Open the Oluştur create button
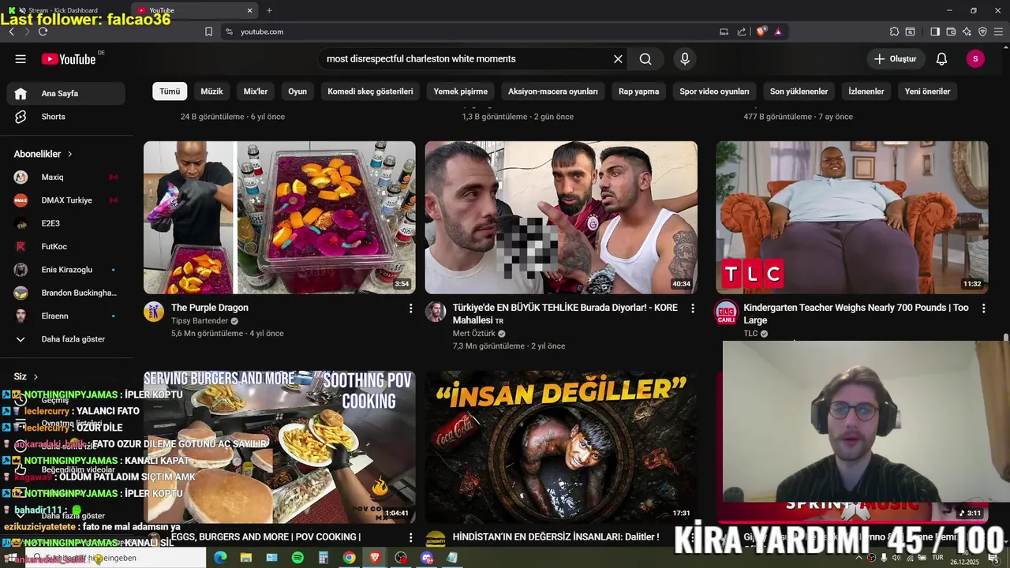Screen dimensions: 1010x568 (896, 59)
